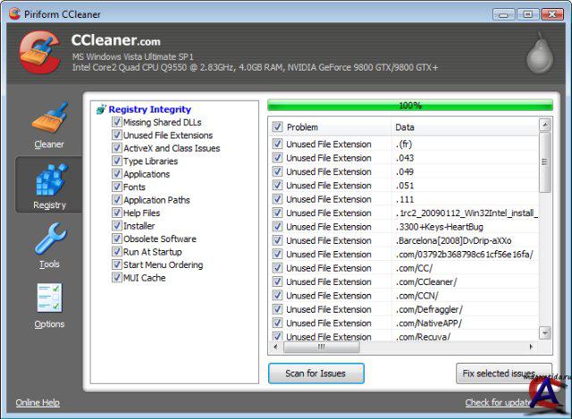
Task: Click the Fix selected issues button
Action: click(x=504, y=373)
